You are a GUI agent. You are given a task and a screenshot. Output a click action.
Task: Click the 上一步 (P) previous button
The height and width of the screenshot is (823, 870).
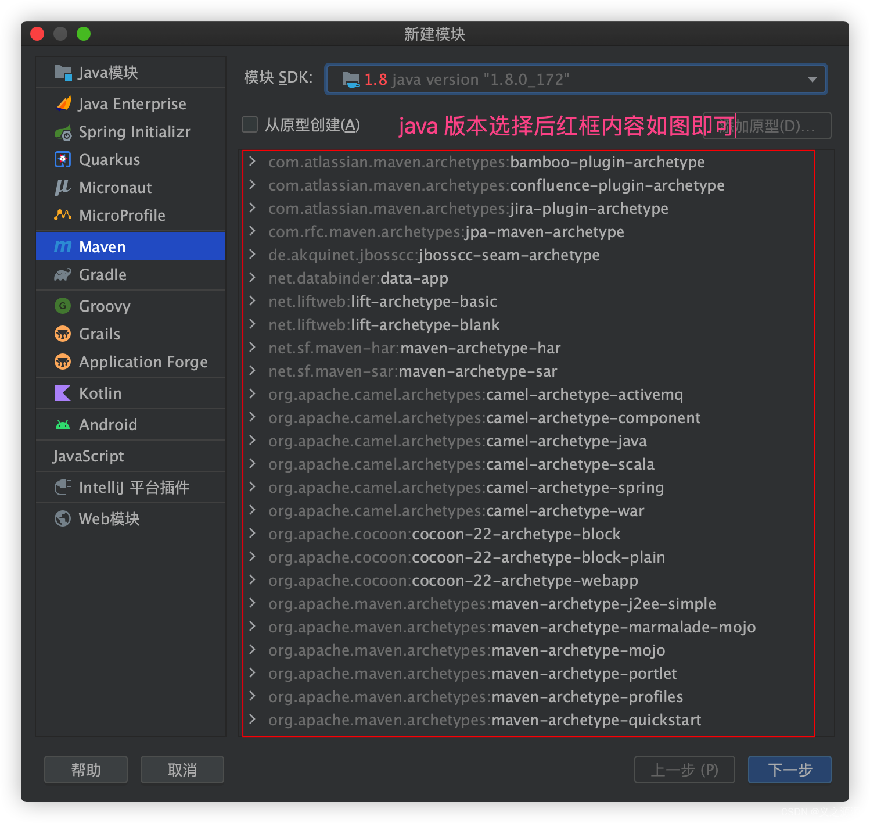click(685, 770)
